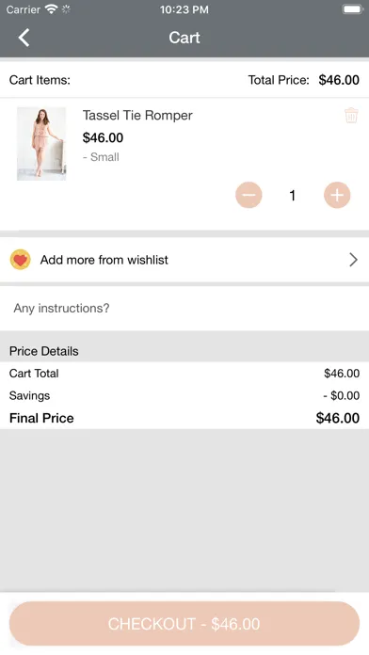Tap the Total Price $46.00 amount
The width and height of the screenshot is (369, 655).
[x=339, y=80]
